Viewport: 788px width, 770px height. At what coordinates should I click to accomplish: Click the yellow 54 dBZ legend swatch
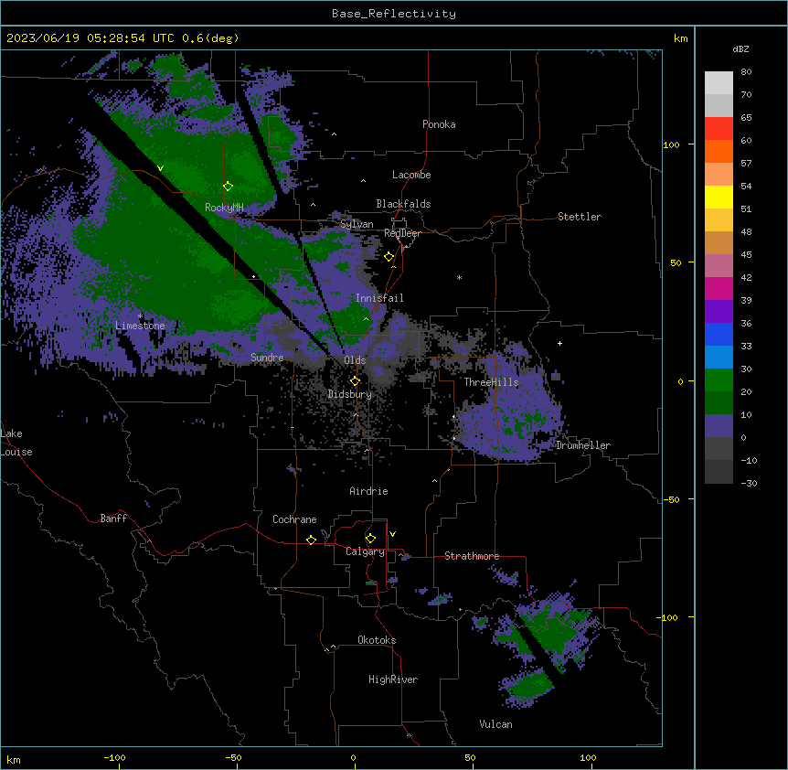point(719,197)
